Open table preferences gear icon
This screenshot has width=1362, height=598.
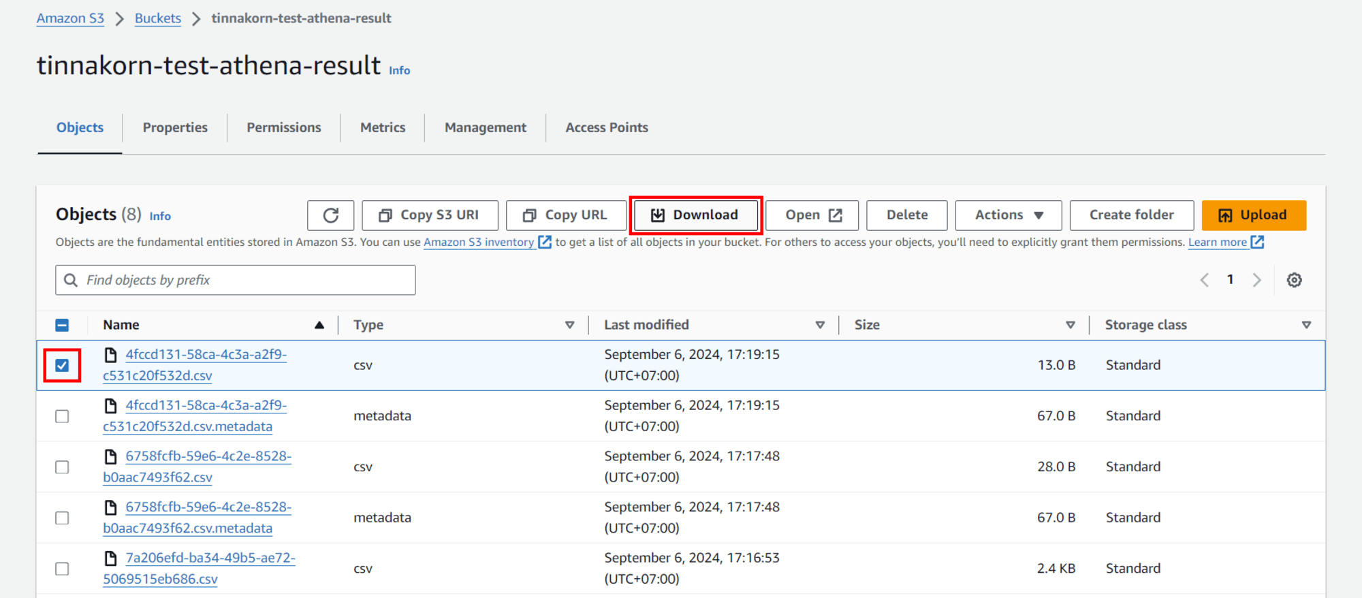click(x=1294, y=280)
